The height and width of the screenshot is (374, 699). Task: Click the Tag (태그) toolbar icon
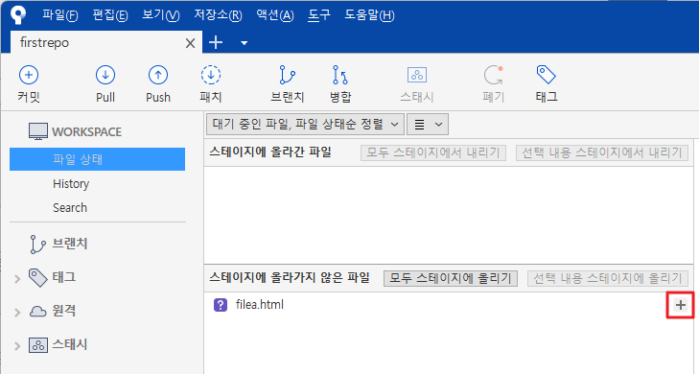point(547,75)
